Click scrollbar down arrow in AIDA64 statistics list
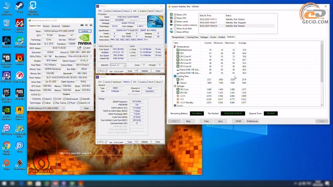This screenshot has height=187, width=333. [x=322, y=105]
